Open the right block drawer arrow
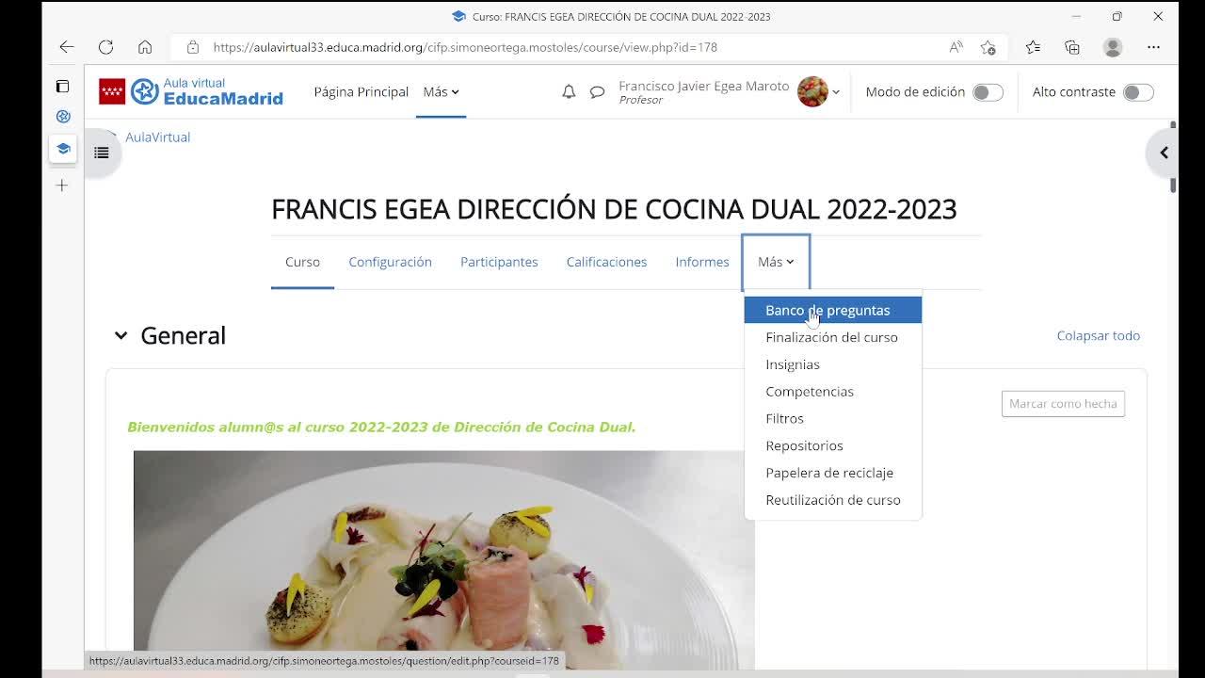Image resolution: width=1205 pixels, height=678 pixels. tap(1164, 153)
